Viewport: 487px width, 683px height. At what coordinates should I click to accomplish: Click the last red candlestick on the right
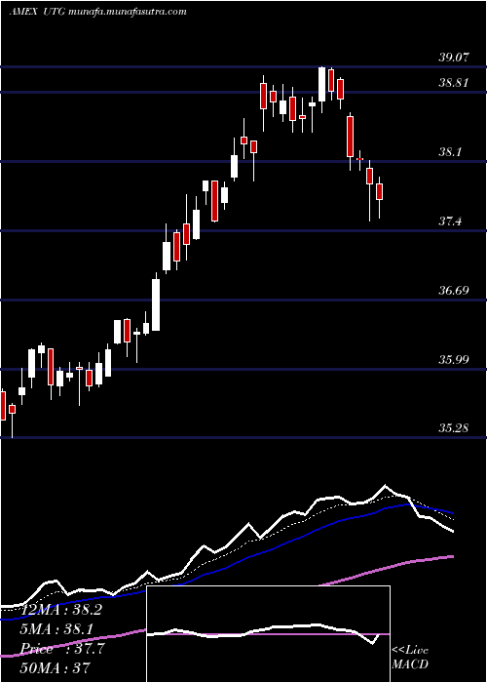pos(379,197)
